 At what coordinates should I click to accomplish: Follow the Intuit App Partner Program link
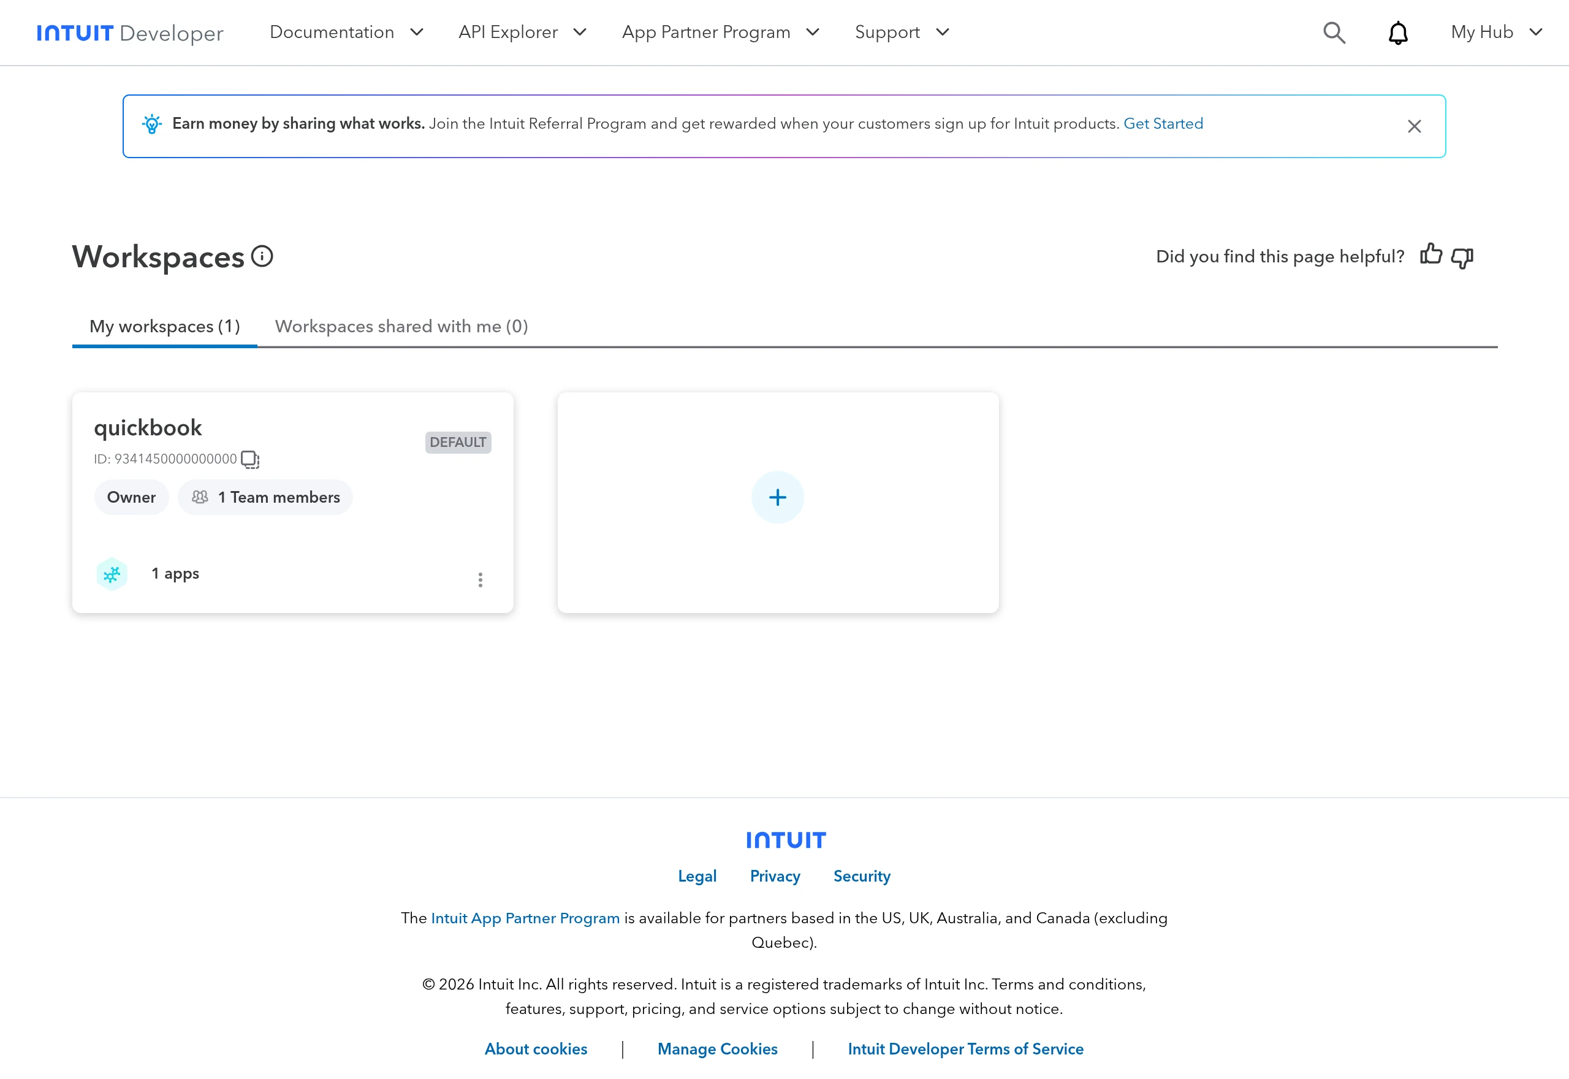[525, 918]
